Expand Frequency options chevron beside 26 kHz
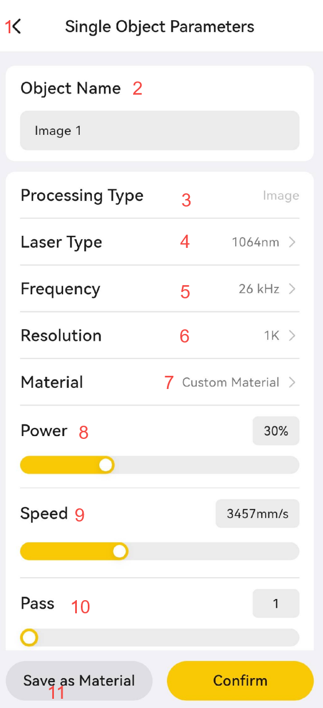 [x=292, y=289]
